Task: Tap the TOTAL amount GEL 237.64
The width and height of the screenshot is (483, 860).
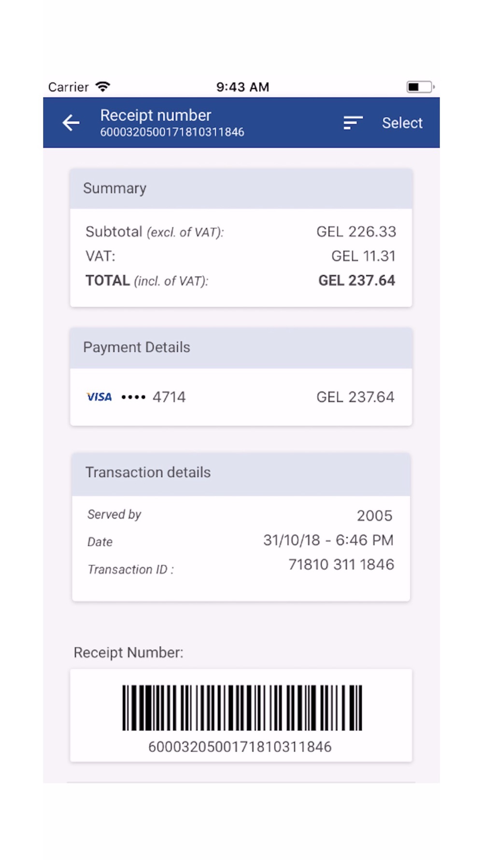Action: click(356, 281)
